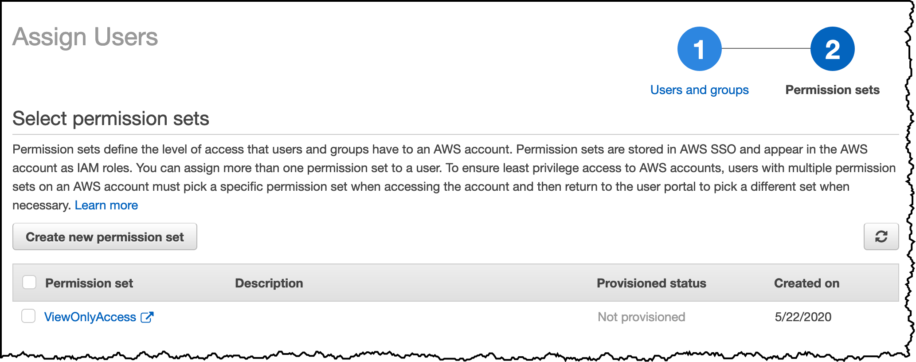The image size is (916, 362).
Task: Return to Users and groups step
Action: tap(699, 90)
